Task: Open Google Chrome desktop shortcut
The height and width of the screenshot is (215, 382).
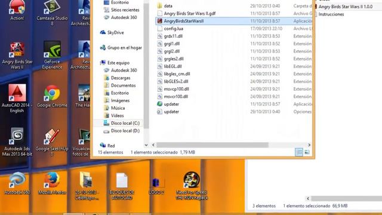Action: [52, 96]
